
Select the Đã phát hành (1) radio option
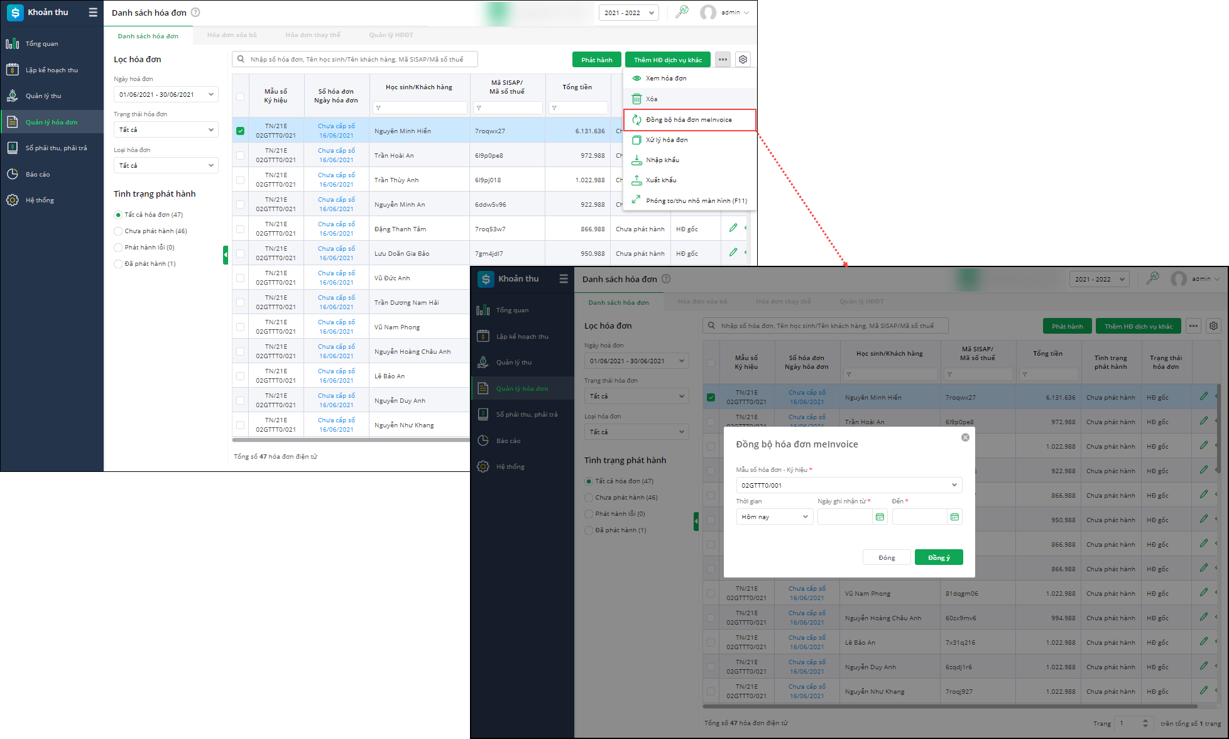(x=118, y=264)
